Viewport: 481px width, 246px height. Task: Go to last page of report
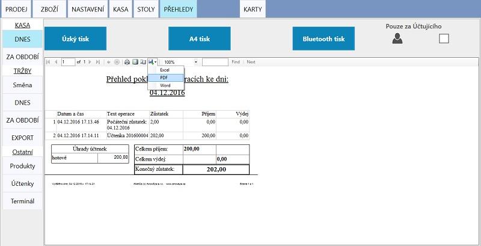point(98,62)
